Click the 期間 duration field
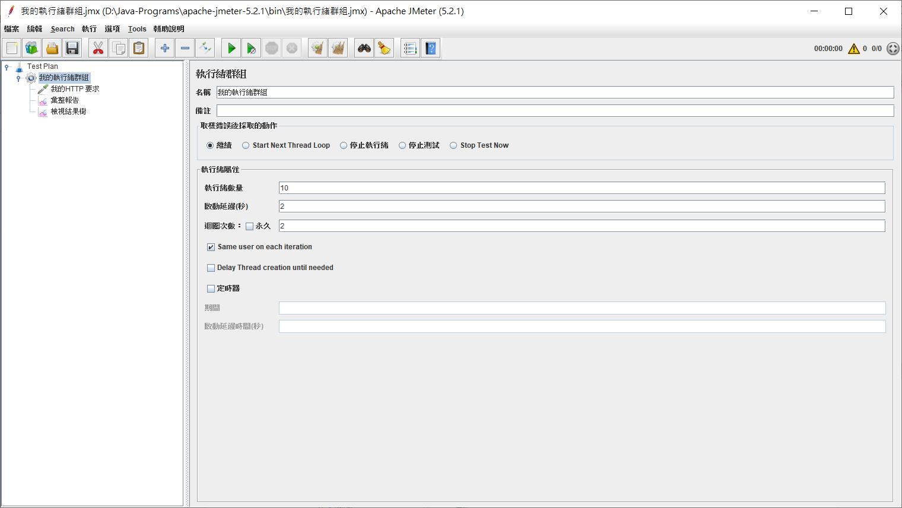The width and height of the screenshot is (902, 508). coord(582,308)
